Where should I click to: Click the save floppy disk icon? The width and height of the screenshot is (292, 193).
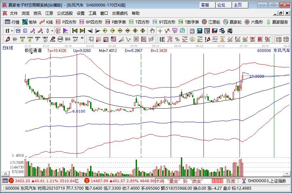(x=214, y=31)
